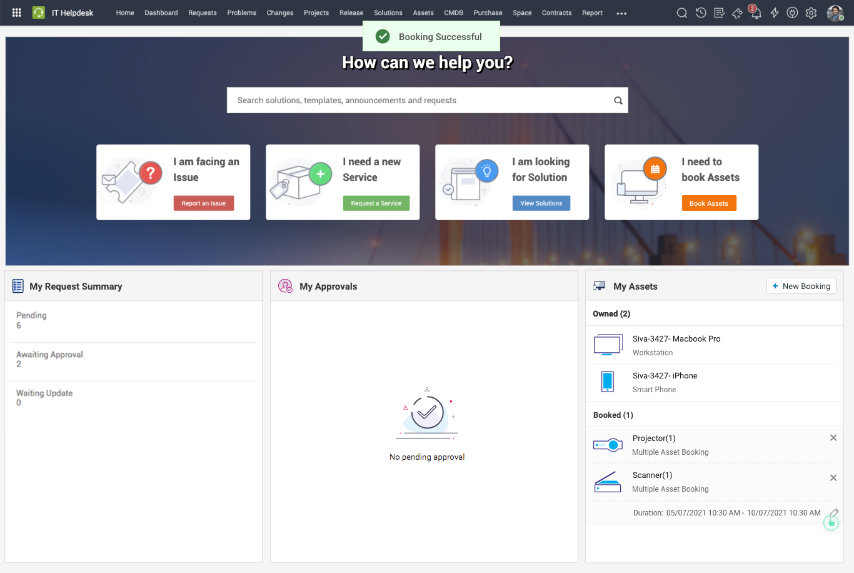Click the edit pencil beside booking duration
Screen dimensions: 854x573
[x=834, y=512]
